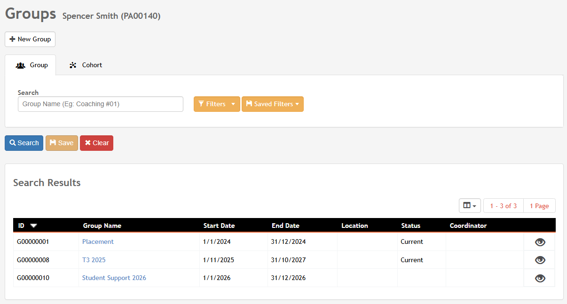Click the 1 - 3 of 3 pager button
Screen dimensions: 567x304
point(504,206)
